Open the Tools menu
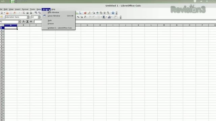The height and width of the screenshot is (121, 216). (32, 9)
